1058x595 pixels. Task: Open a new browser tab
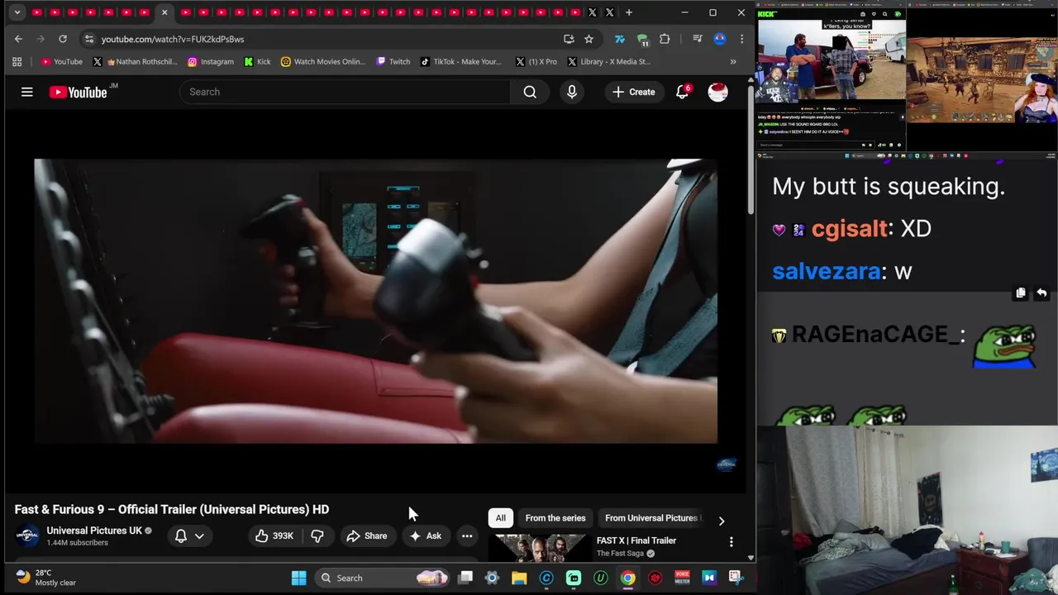click(629, 12)
